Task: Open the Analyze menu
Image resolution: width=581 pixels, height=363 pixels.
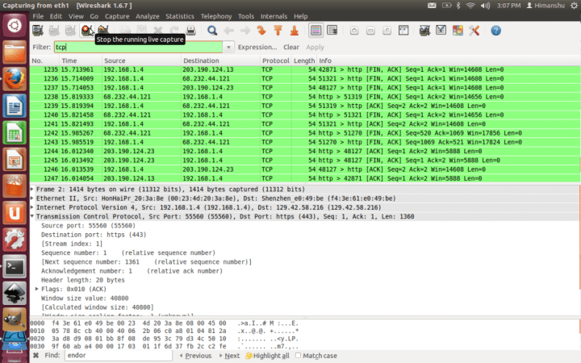Action: click(x=148, y=16)
